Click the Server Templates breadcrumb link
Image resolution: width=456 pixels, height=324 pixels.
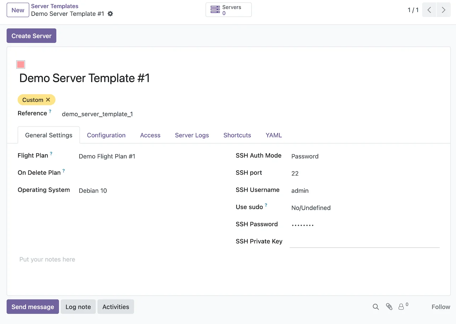coord(55,6)
